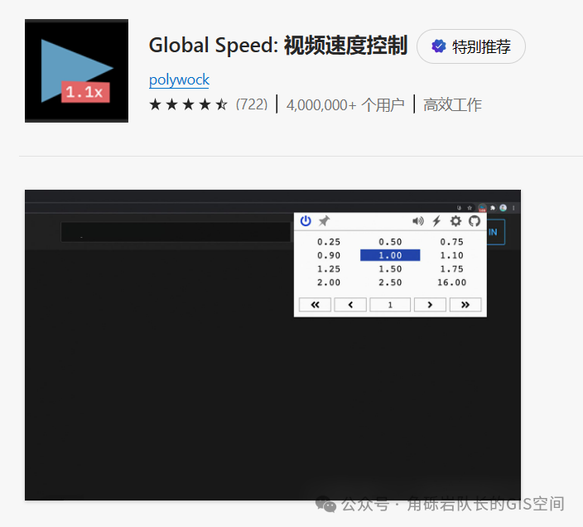The image size is (583, 527).
Task: Click the 特别推荐 featured badge
Action: [471, 46]
